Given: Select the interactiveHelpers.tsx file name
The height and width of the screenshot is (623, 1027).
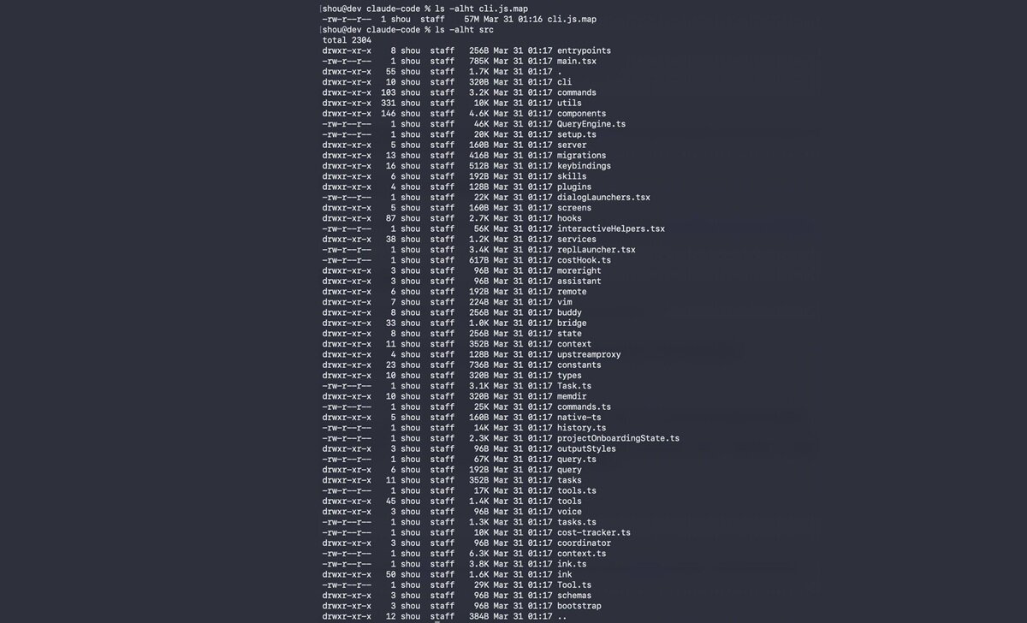Looking at the screenshot, I should tap(610, 228).
